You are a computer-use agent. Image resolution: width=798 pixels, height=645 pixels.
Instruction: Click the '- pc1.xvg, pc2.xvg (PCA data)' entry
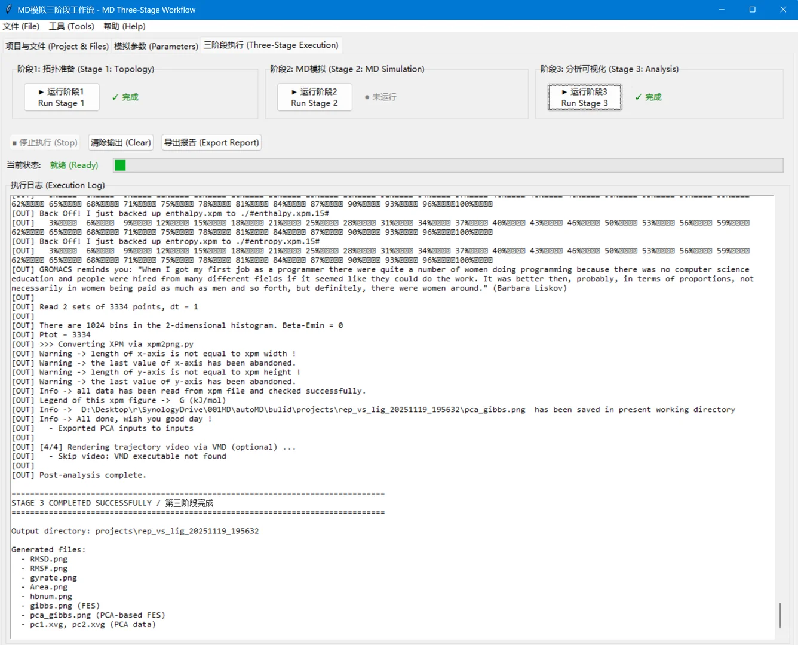[x=88, y=625]
